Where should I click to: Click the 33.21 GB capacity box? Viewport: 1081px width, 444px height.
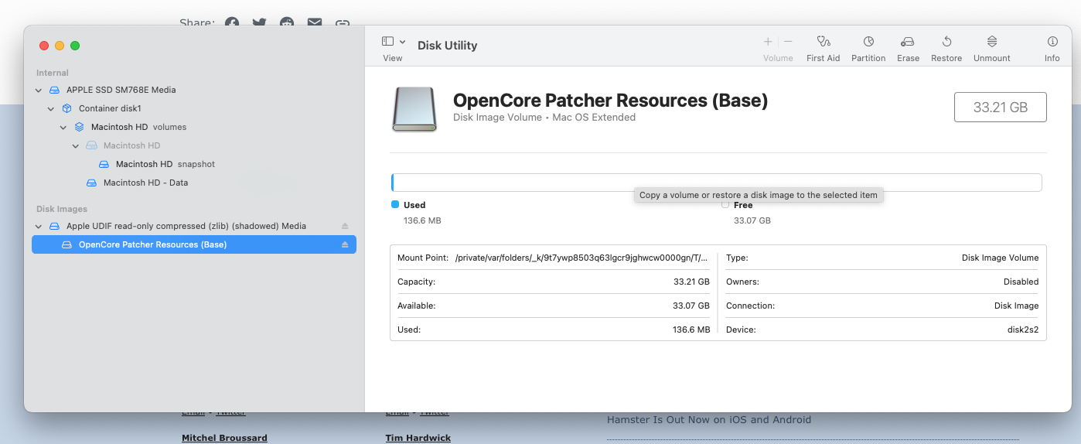coord(1000,108)
